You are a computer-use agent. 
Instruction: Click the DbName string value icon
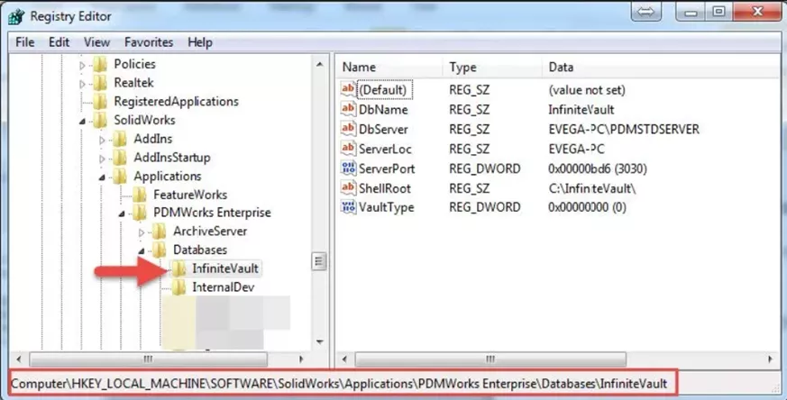tap(349, 109)
